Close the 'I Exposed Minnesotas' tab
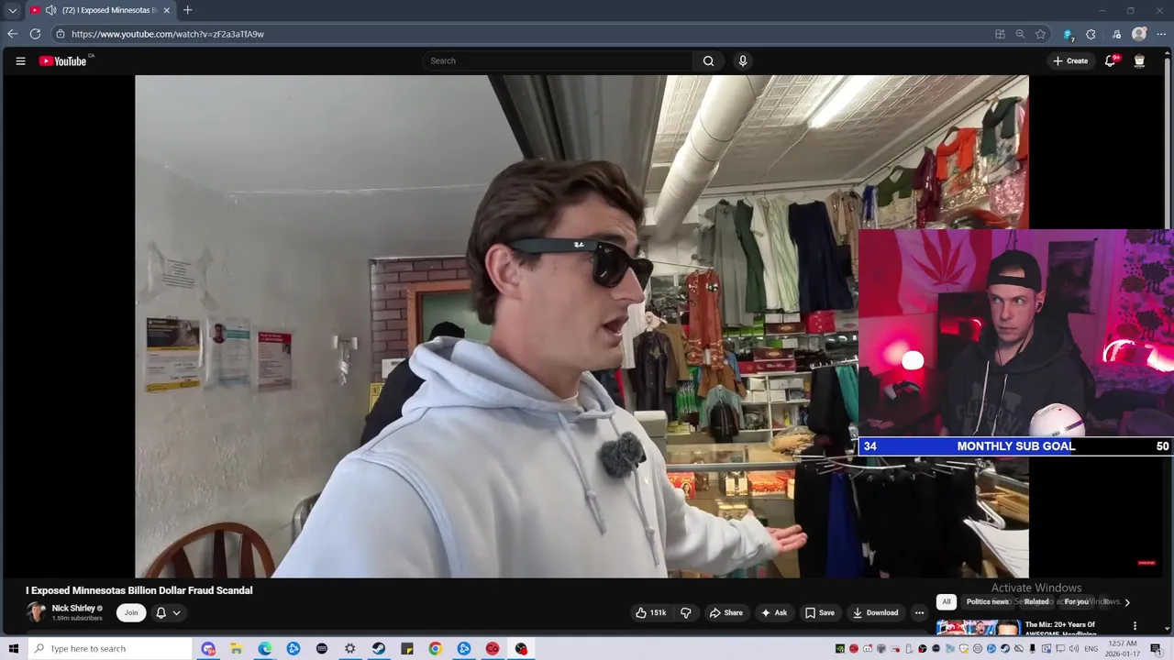This screenshot has width=1174, height=660. (x=166, y=10)
